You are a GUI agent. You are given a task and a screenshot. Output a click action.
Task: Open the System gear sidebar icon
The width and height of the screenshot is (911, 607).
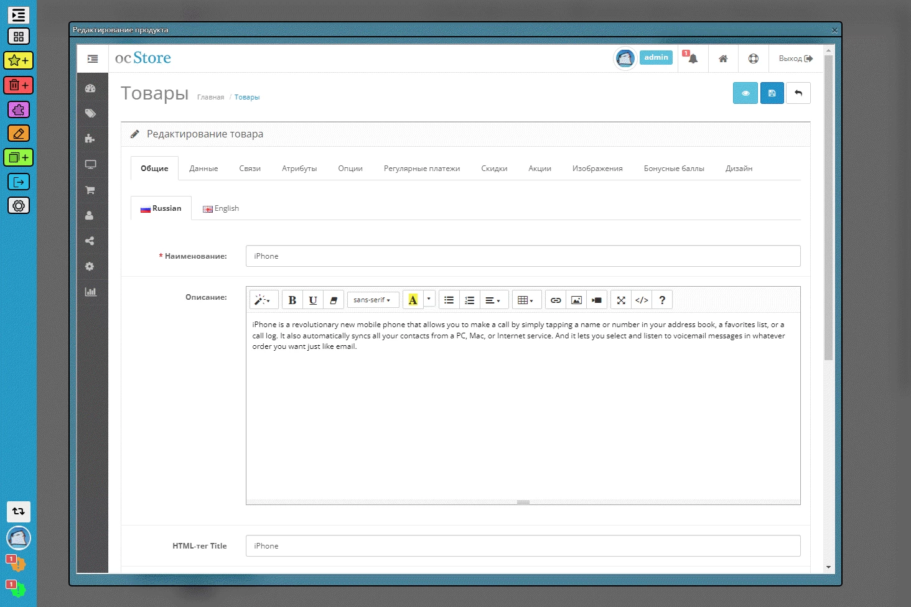[90, 266]
